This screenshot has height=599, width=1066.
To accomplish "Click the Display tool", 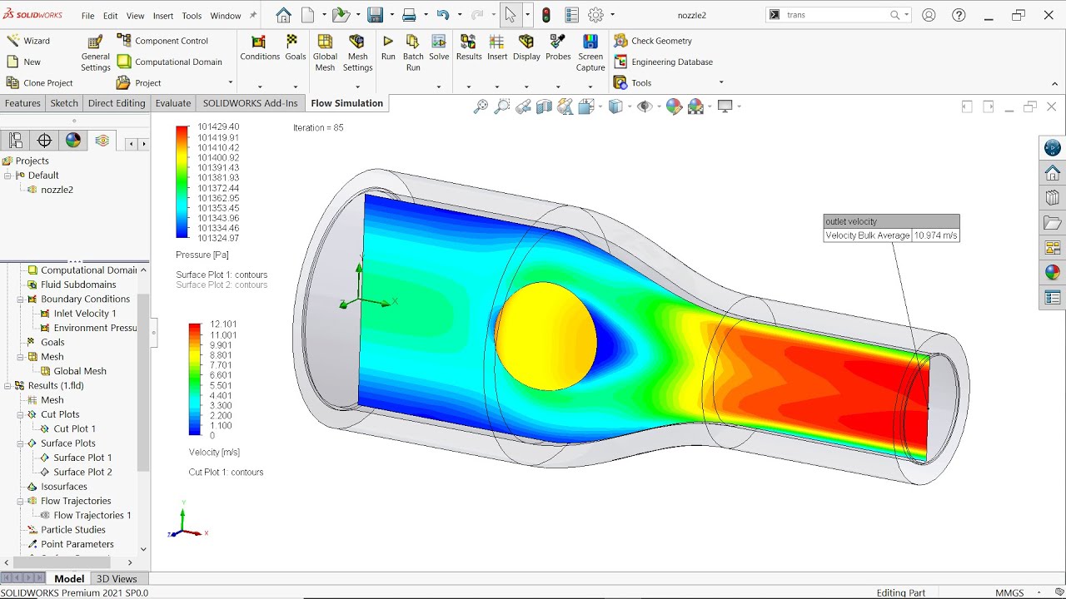I will pos(526,48).
